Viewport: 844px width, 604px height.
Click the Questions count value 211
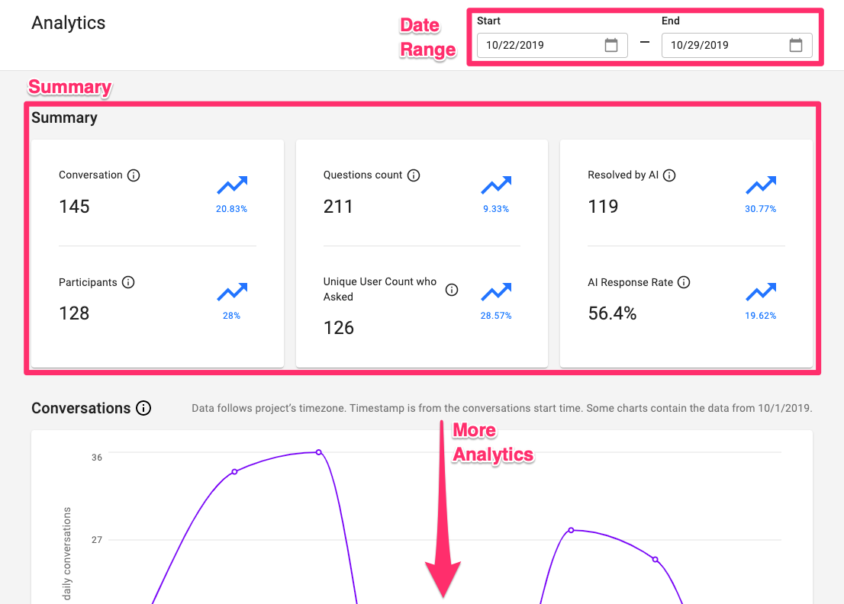coord(338,207)
